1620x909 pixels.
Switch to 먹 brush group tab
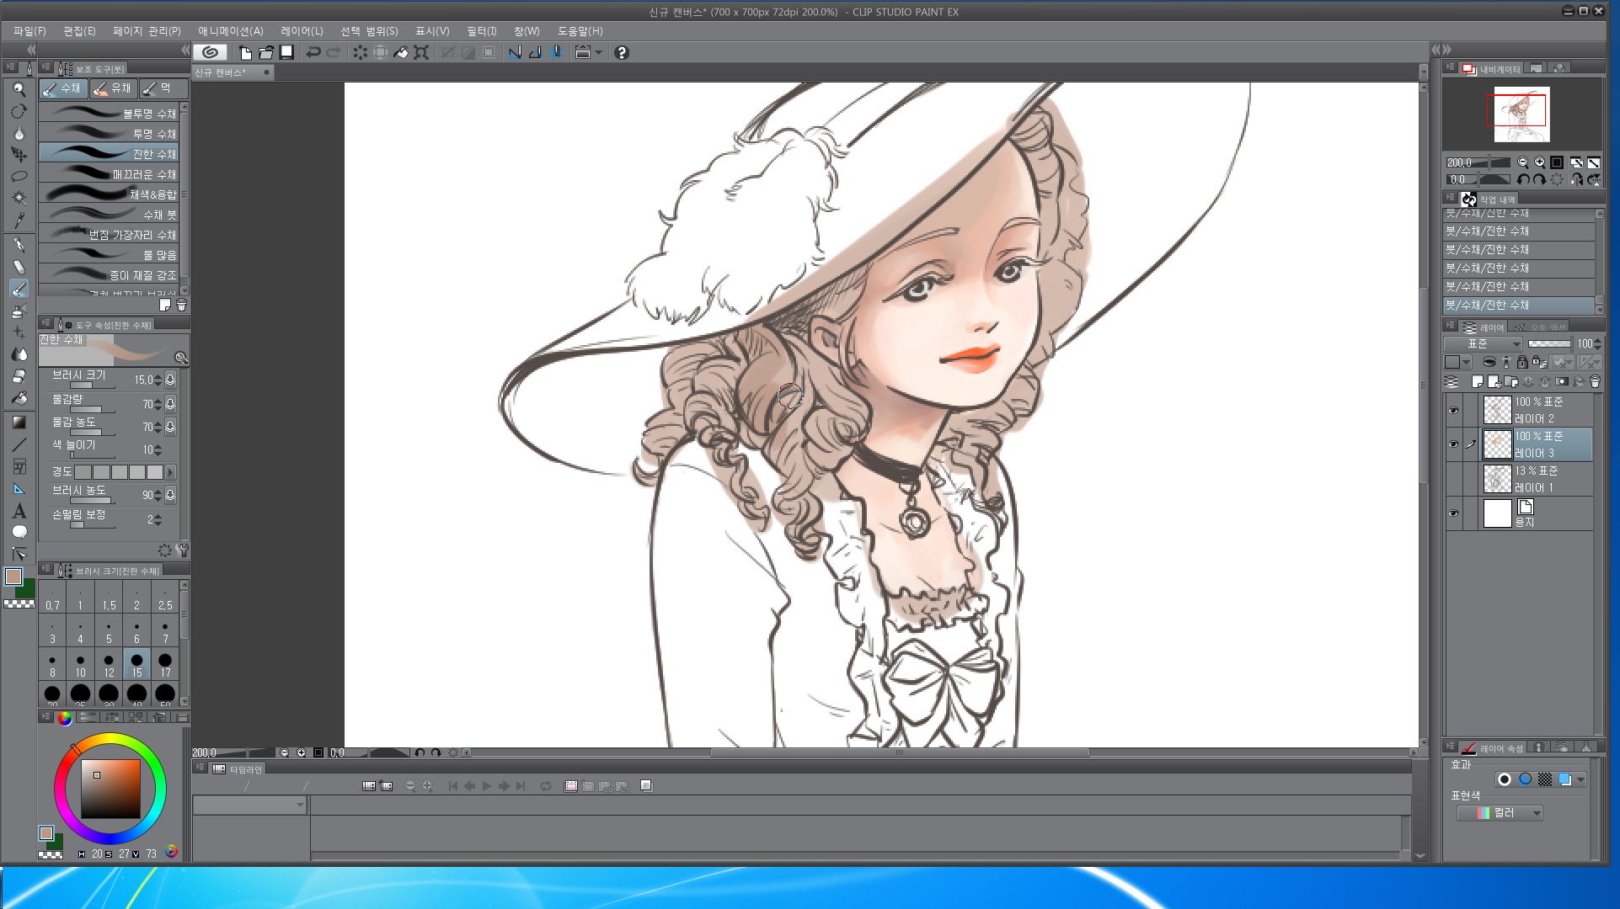163,88
